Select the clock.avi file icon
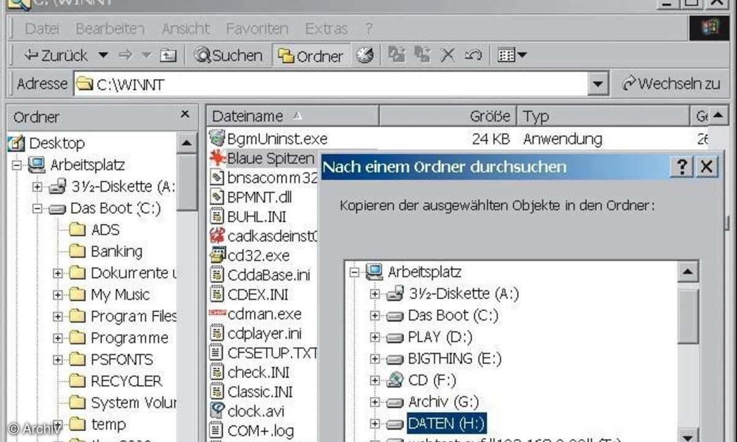The width and height of the screenshot is (737, 442). pos(217,411)
